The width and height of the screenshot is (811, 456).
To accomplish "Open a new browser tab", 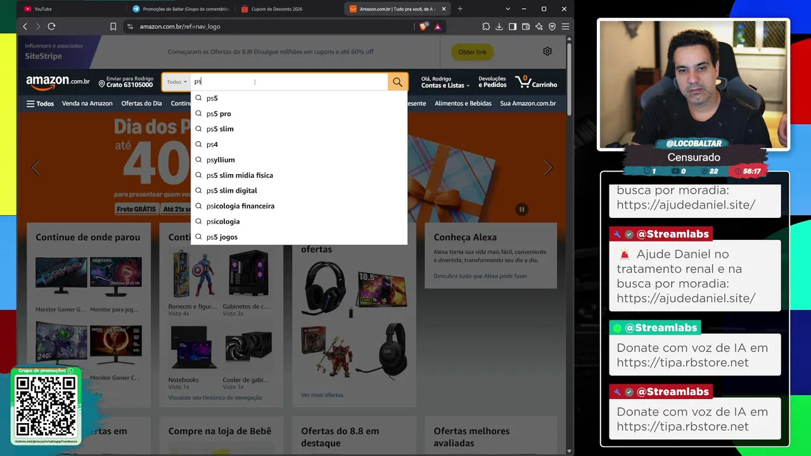I will [x=460, y=9].
